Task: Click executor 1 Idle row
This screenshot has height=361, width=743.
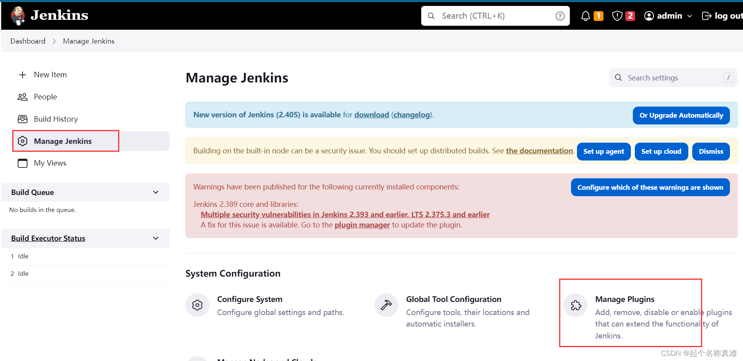Action: [x=86, y=256]
